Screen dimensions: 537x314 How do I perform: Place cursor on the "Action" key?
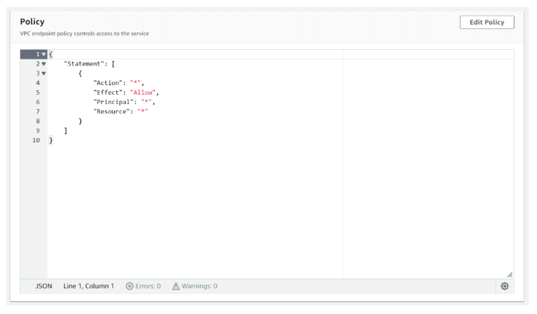[x=108, y=83]
